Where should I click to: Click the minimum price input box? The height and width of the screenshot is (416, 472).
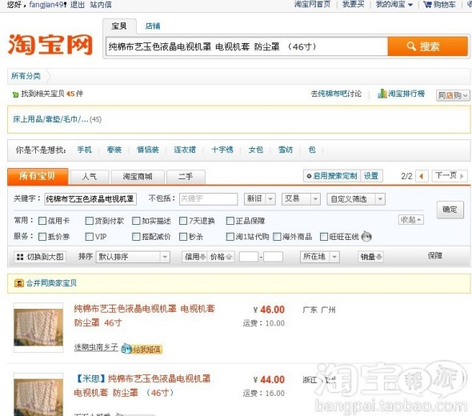[x=249, y=257]
